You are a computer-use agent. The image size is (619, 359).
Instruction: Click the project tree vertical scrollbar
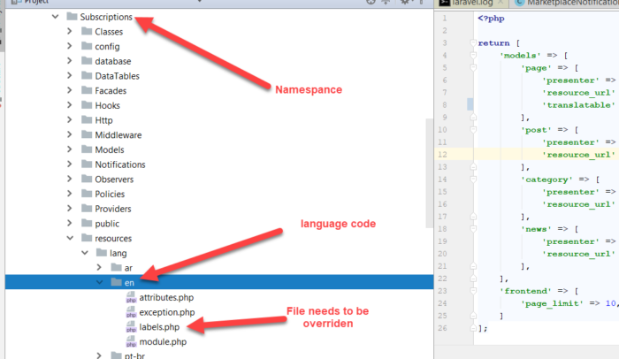(x=430, y=173)
